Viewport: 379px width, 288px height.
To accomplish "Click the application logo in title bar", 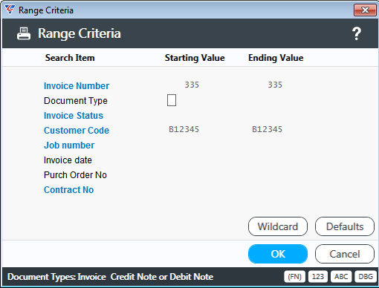I will click(x=10, y=10).
